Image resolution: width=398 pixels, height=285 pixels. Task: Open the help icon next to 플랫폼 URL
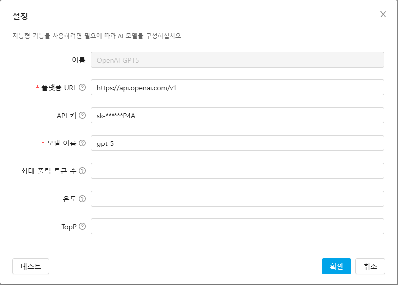(x=82, y=87)
